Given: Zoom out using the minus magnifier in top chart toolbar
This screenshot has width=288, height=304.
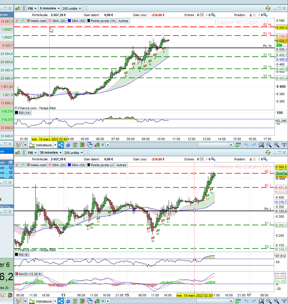Looking at the screenshot, I should coord(269,145).
